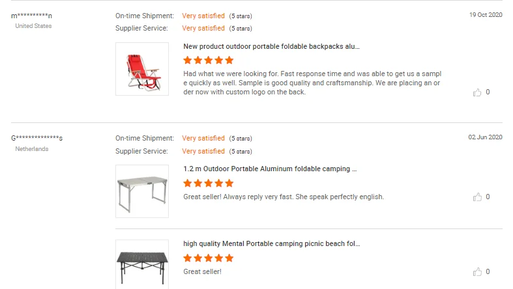Click the Netherlands country label
The width and height of the screenshot is (513, 289).
coord(32,149)
